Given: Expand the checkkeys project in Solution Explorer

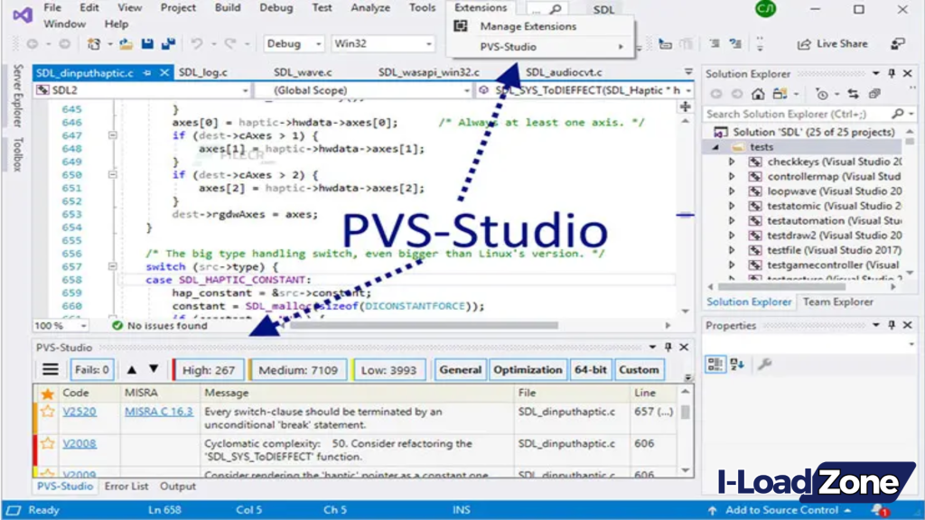Looking at the screenshot, I should 733,161.
